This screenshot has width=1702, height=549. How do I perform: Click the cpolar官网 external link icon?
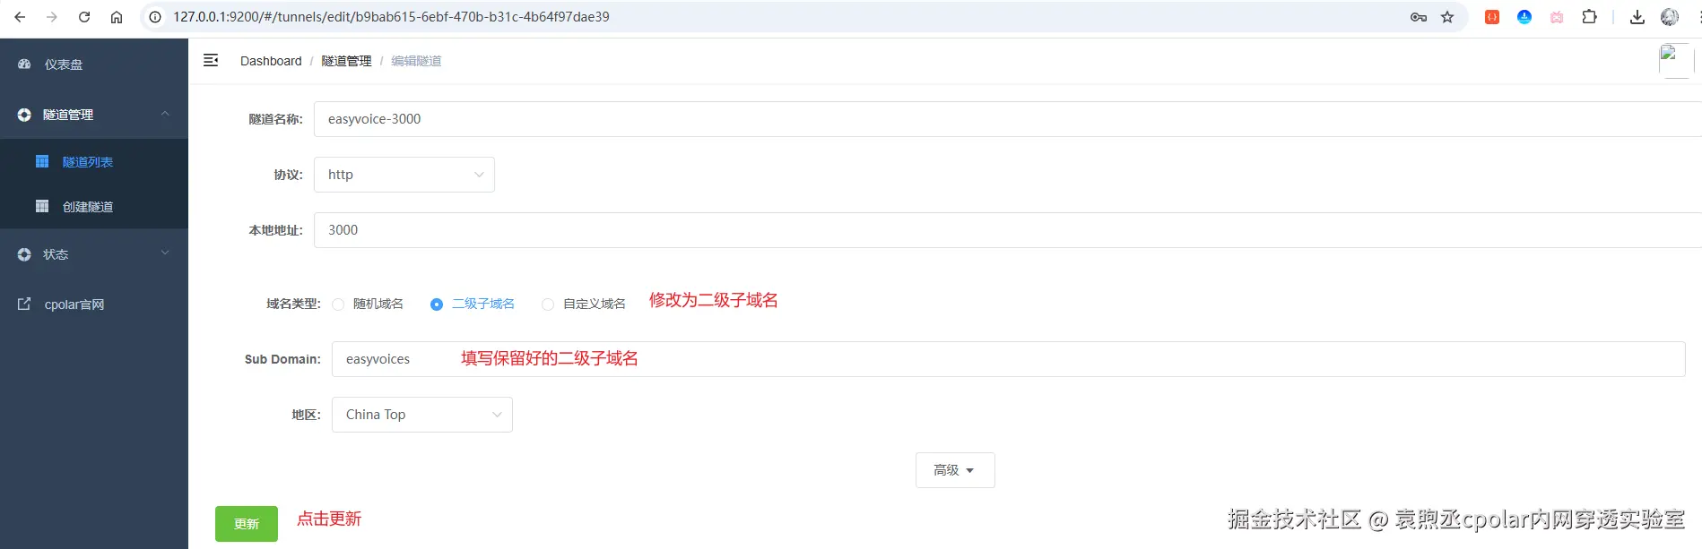[24, 305]
